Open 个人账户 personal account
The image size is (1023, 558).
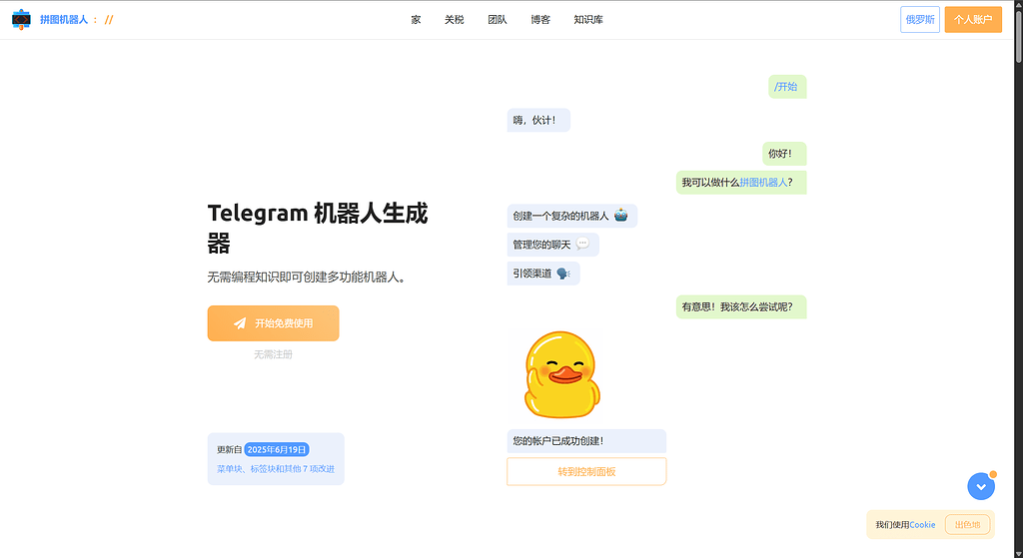[x=973, y=20]
